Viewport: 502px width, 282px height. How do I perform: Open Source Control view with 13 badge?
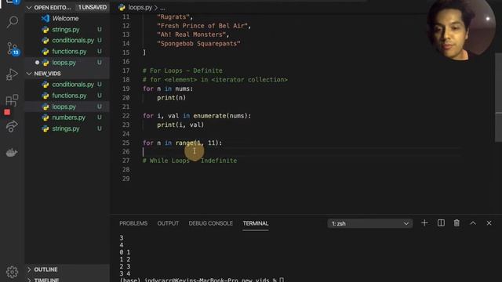[x=13, y=49]
